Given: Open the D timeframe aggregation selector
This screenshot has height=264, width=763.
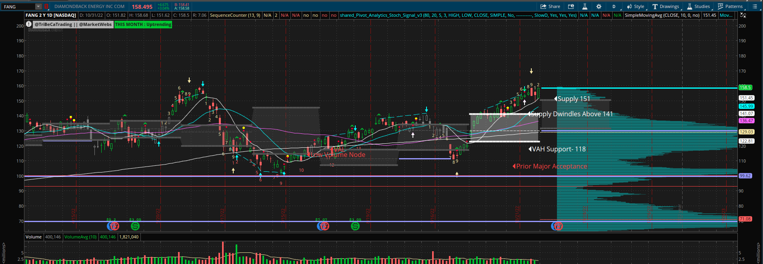Looking at the screenshot, I should [x=614, y=6].
